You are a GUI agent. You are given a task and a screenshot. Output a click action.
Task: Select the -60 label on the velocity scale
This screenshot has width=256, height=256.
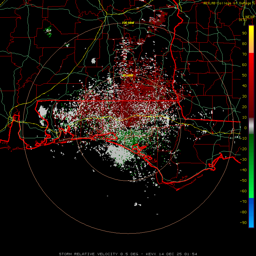tap(243, 191)
